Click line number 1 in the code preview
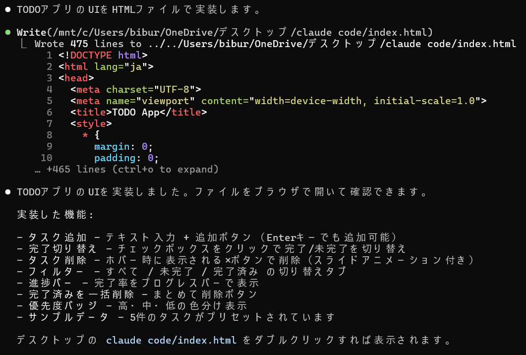Screen dimensions: 526x355 point(49,55)
